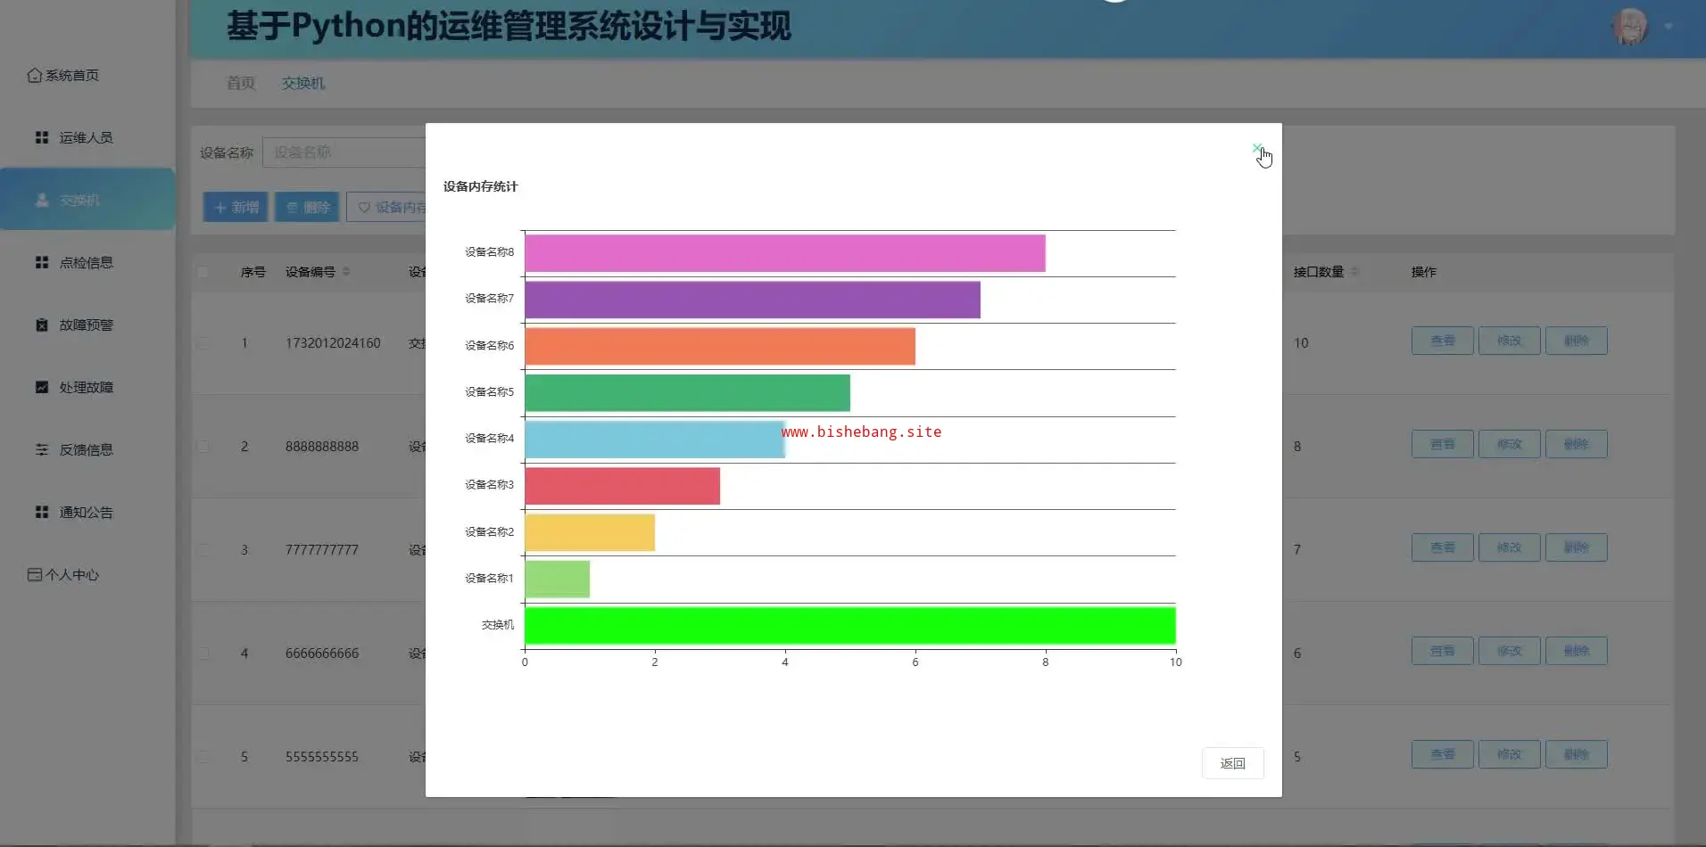Click device number 6666666666 cell
Viewport: 1706px width, 847px height.
(322, 654)
